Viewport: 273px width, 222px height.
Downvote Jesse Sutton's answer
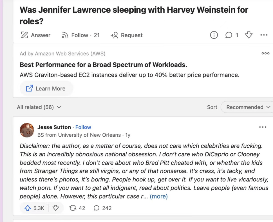tap(56, 208)
